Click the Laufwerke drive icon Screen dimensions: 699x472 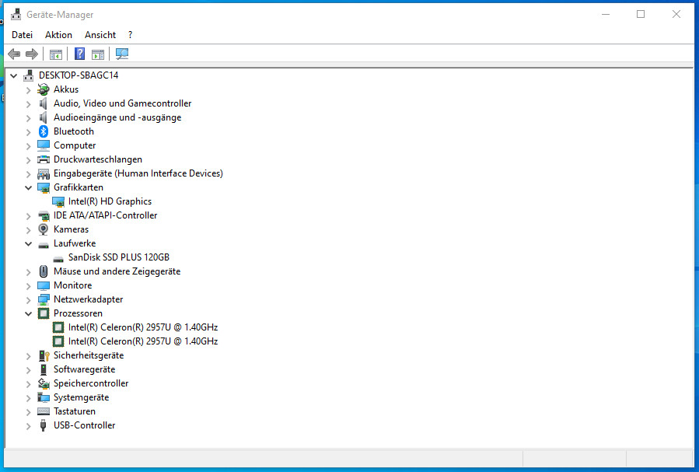click(44, 245)
